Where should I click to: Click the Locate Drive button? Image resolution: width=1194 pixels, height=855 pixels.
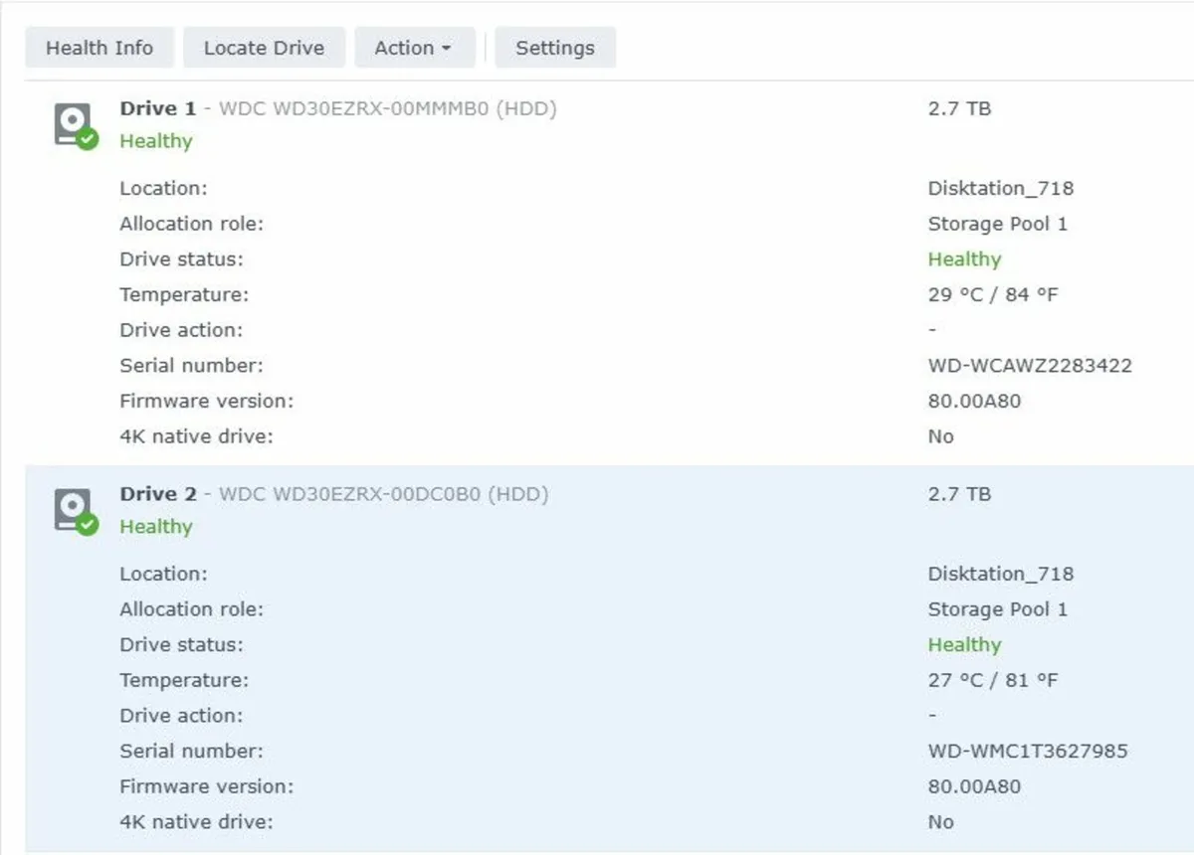coord(264,48)
